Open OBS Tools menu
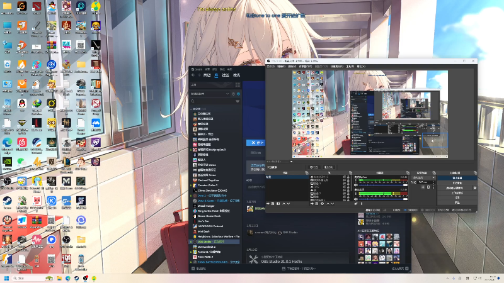504x283 pixels. click(x=350, y=67)
